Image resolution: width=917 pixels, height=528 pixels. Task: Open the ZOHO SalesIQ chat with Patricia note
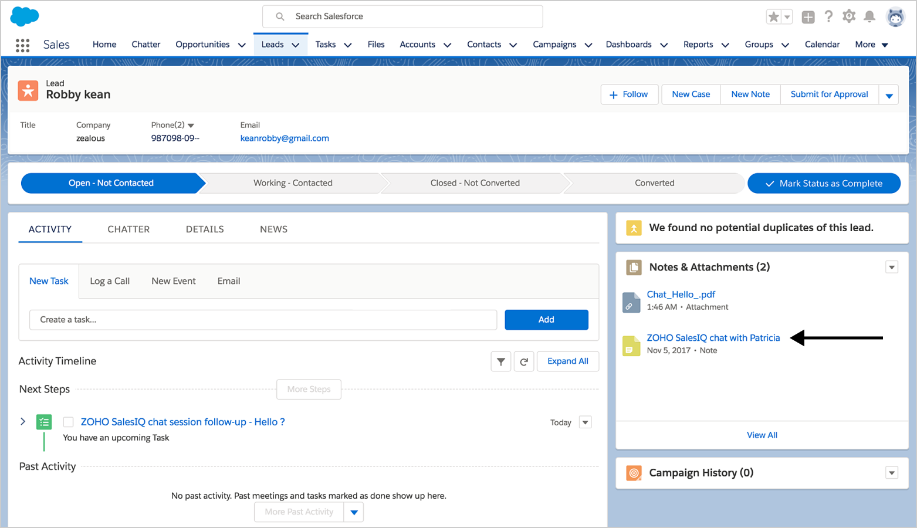tap(713, 338)
